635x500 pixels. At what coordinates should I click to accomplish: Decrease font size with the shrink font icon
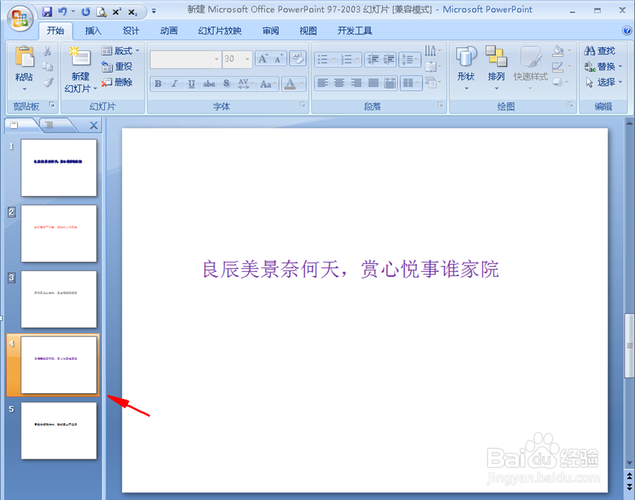[279, 59]
